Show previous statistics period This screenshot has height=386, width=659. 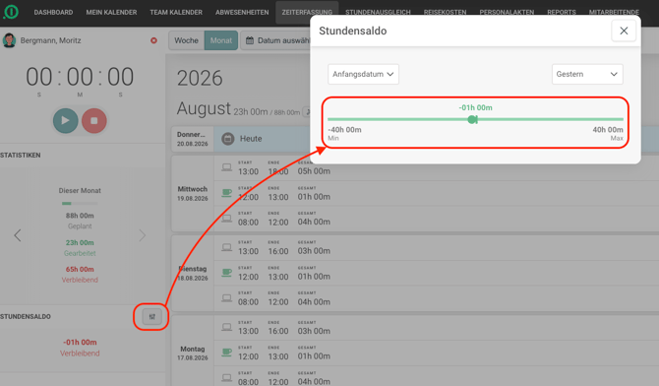(18, 235)
